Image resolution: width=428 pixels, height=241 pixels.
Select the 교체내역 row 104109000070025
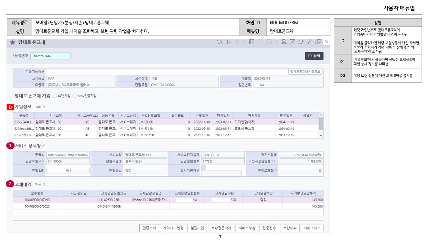pos(168,206)
